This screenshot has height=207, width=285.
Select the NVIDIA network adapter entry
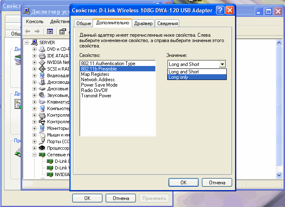(x=62, y=174)
